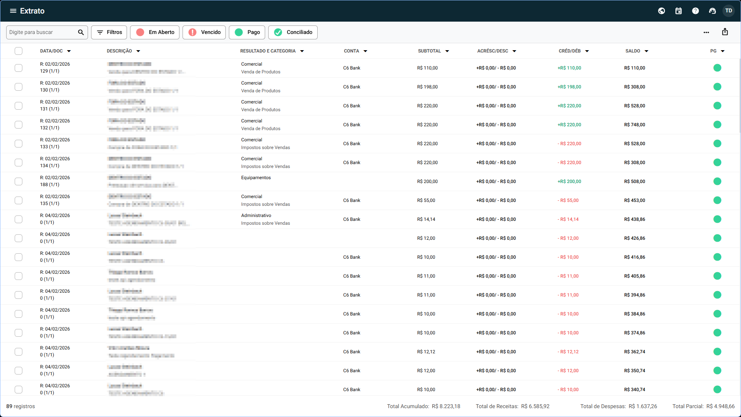
Task: Open the hamburger menu next to Extrato
Action: click(13, 11)
